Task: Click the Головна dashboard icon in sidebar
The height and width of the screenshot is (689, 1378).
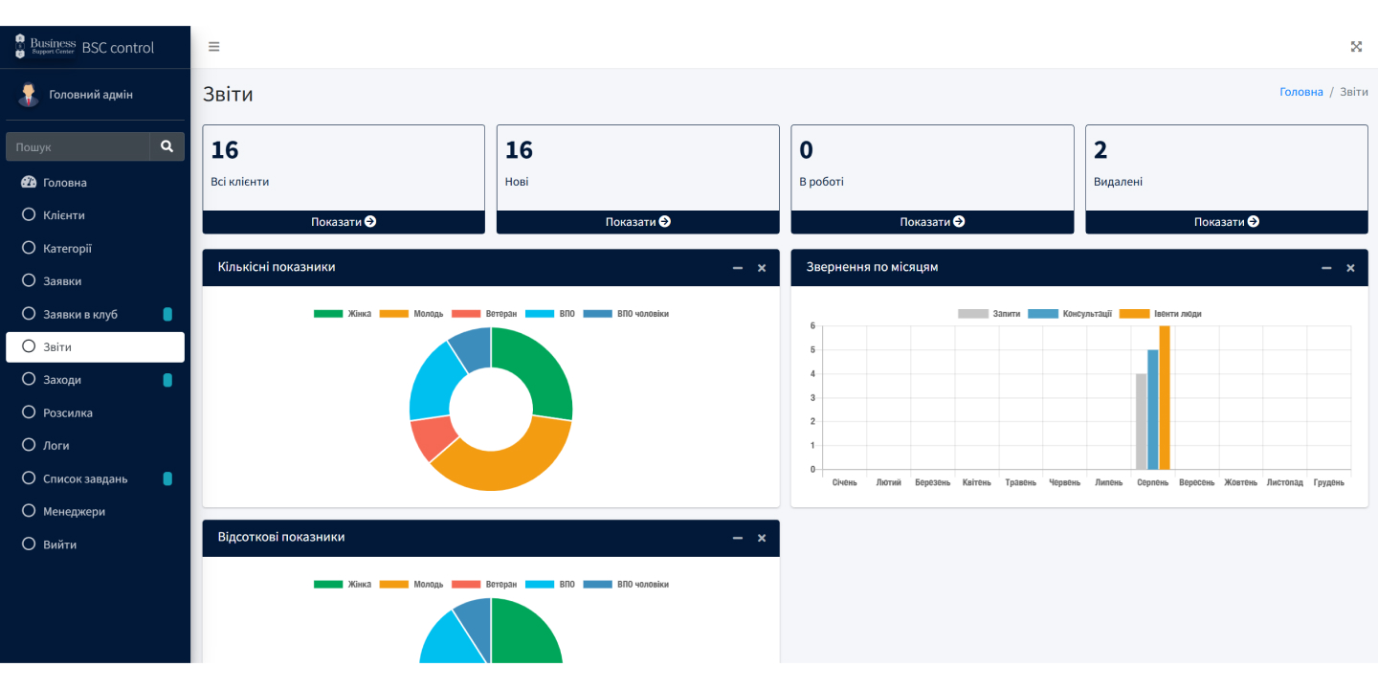Action: point(29,183)
